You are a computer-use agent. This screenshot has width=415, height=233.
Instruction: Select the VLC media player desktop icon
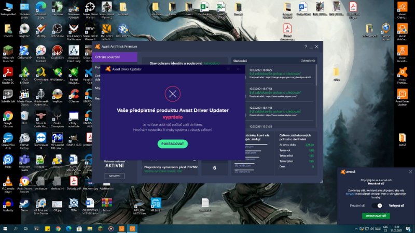pos(8,185)
